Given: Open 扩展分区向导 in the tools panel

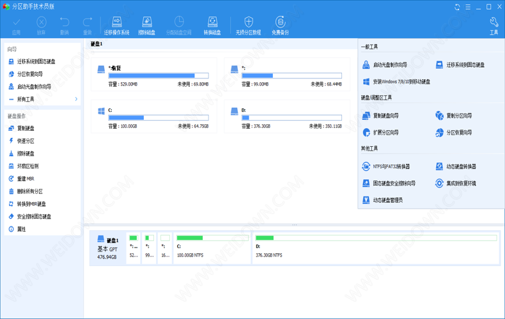Looking at the screenshot, I should tap(380, 132).
